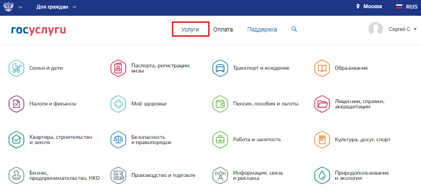Click the Производство и торговля certificate icon
This screenshot has height=196, width=421.
[x=119, y=175]
